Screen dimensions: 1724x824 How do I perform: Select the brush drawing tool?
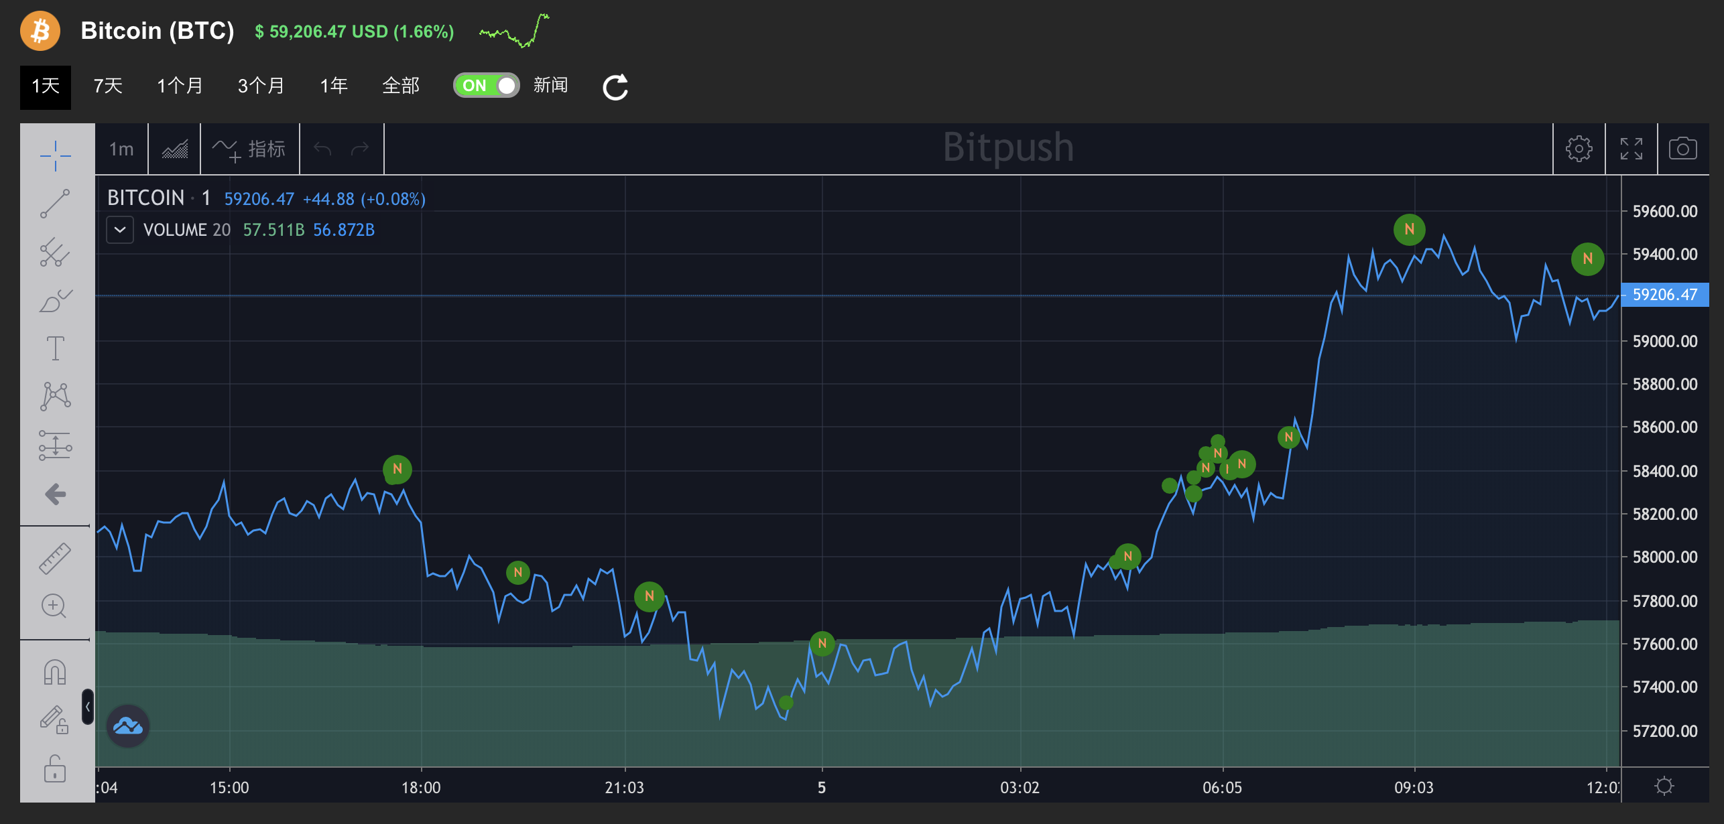(x=54, y=301)
